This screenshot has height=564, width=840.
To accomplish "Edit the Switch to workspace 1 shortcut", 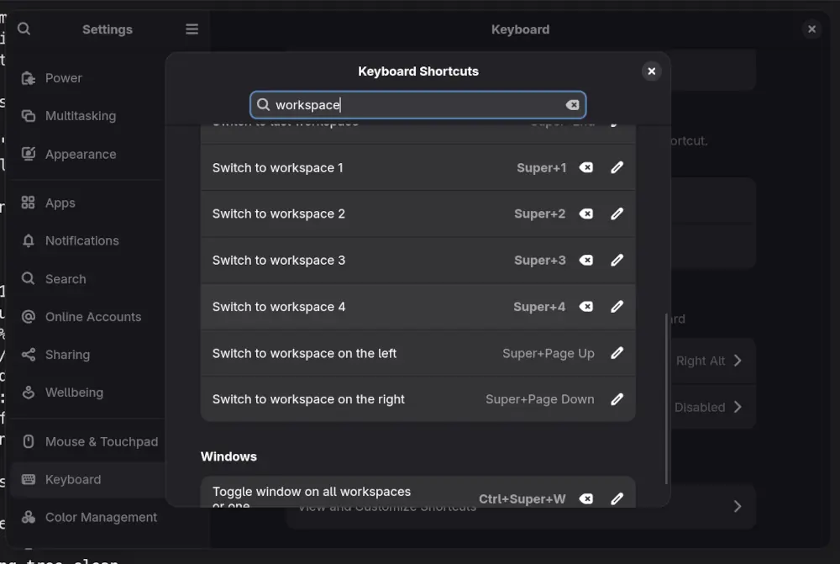I will [617, 168].
